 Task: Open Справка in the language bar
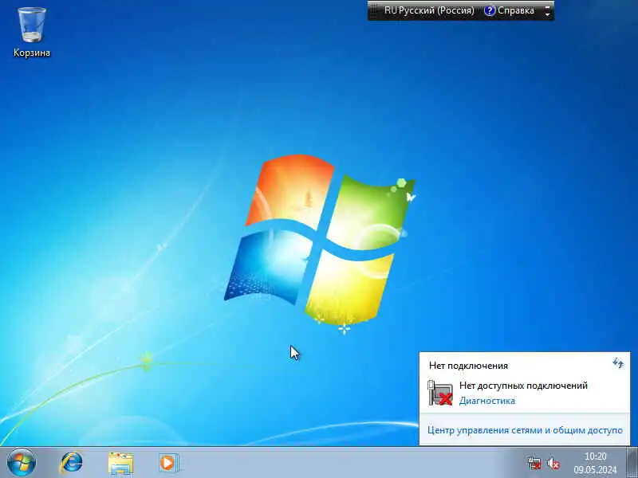tap(515, 10)
